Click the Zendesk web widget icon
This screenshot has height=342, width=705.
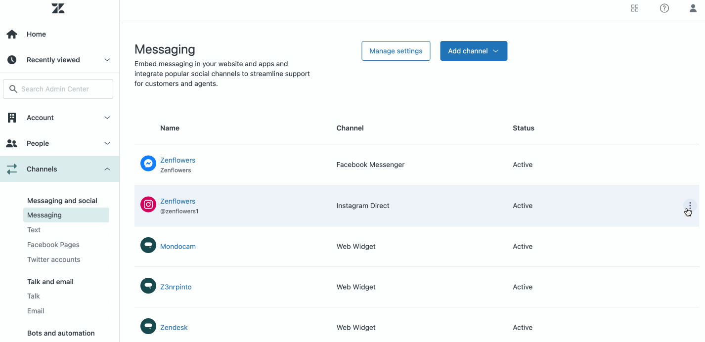(148, 326)
